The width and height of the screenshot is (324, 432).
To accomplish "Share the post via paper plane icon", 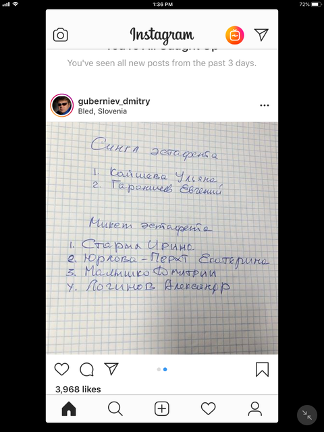I will pyautogui.click(x=111, y=369).
